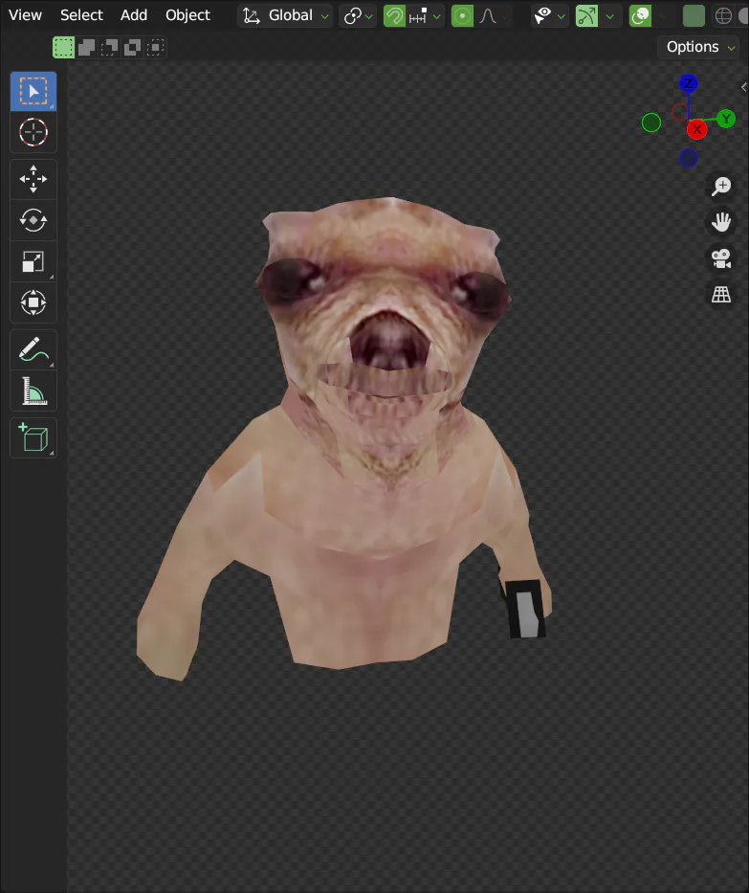Choose Extend Selection mode icon
Screen dimensions: 749x893
pyautogui.click(x=86, y=47)
